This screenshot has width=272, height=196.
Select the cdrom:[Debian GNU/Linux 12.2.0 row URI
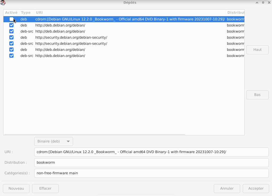[x=130, y=19]
